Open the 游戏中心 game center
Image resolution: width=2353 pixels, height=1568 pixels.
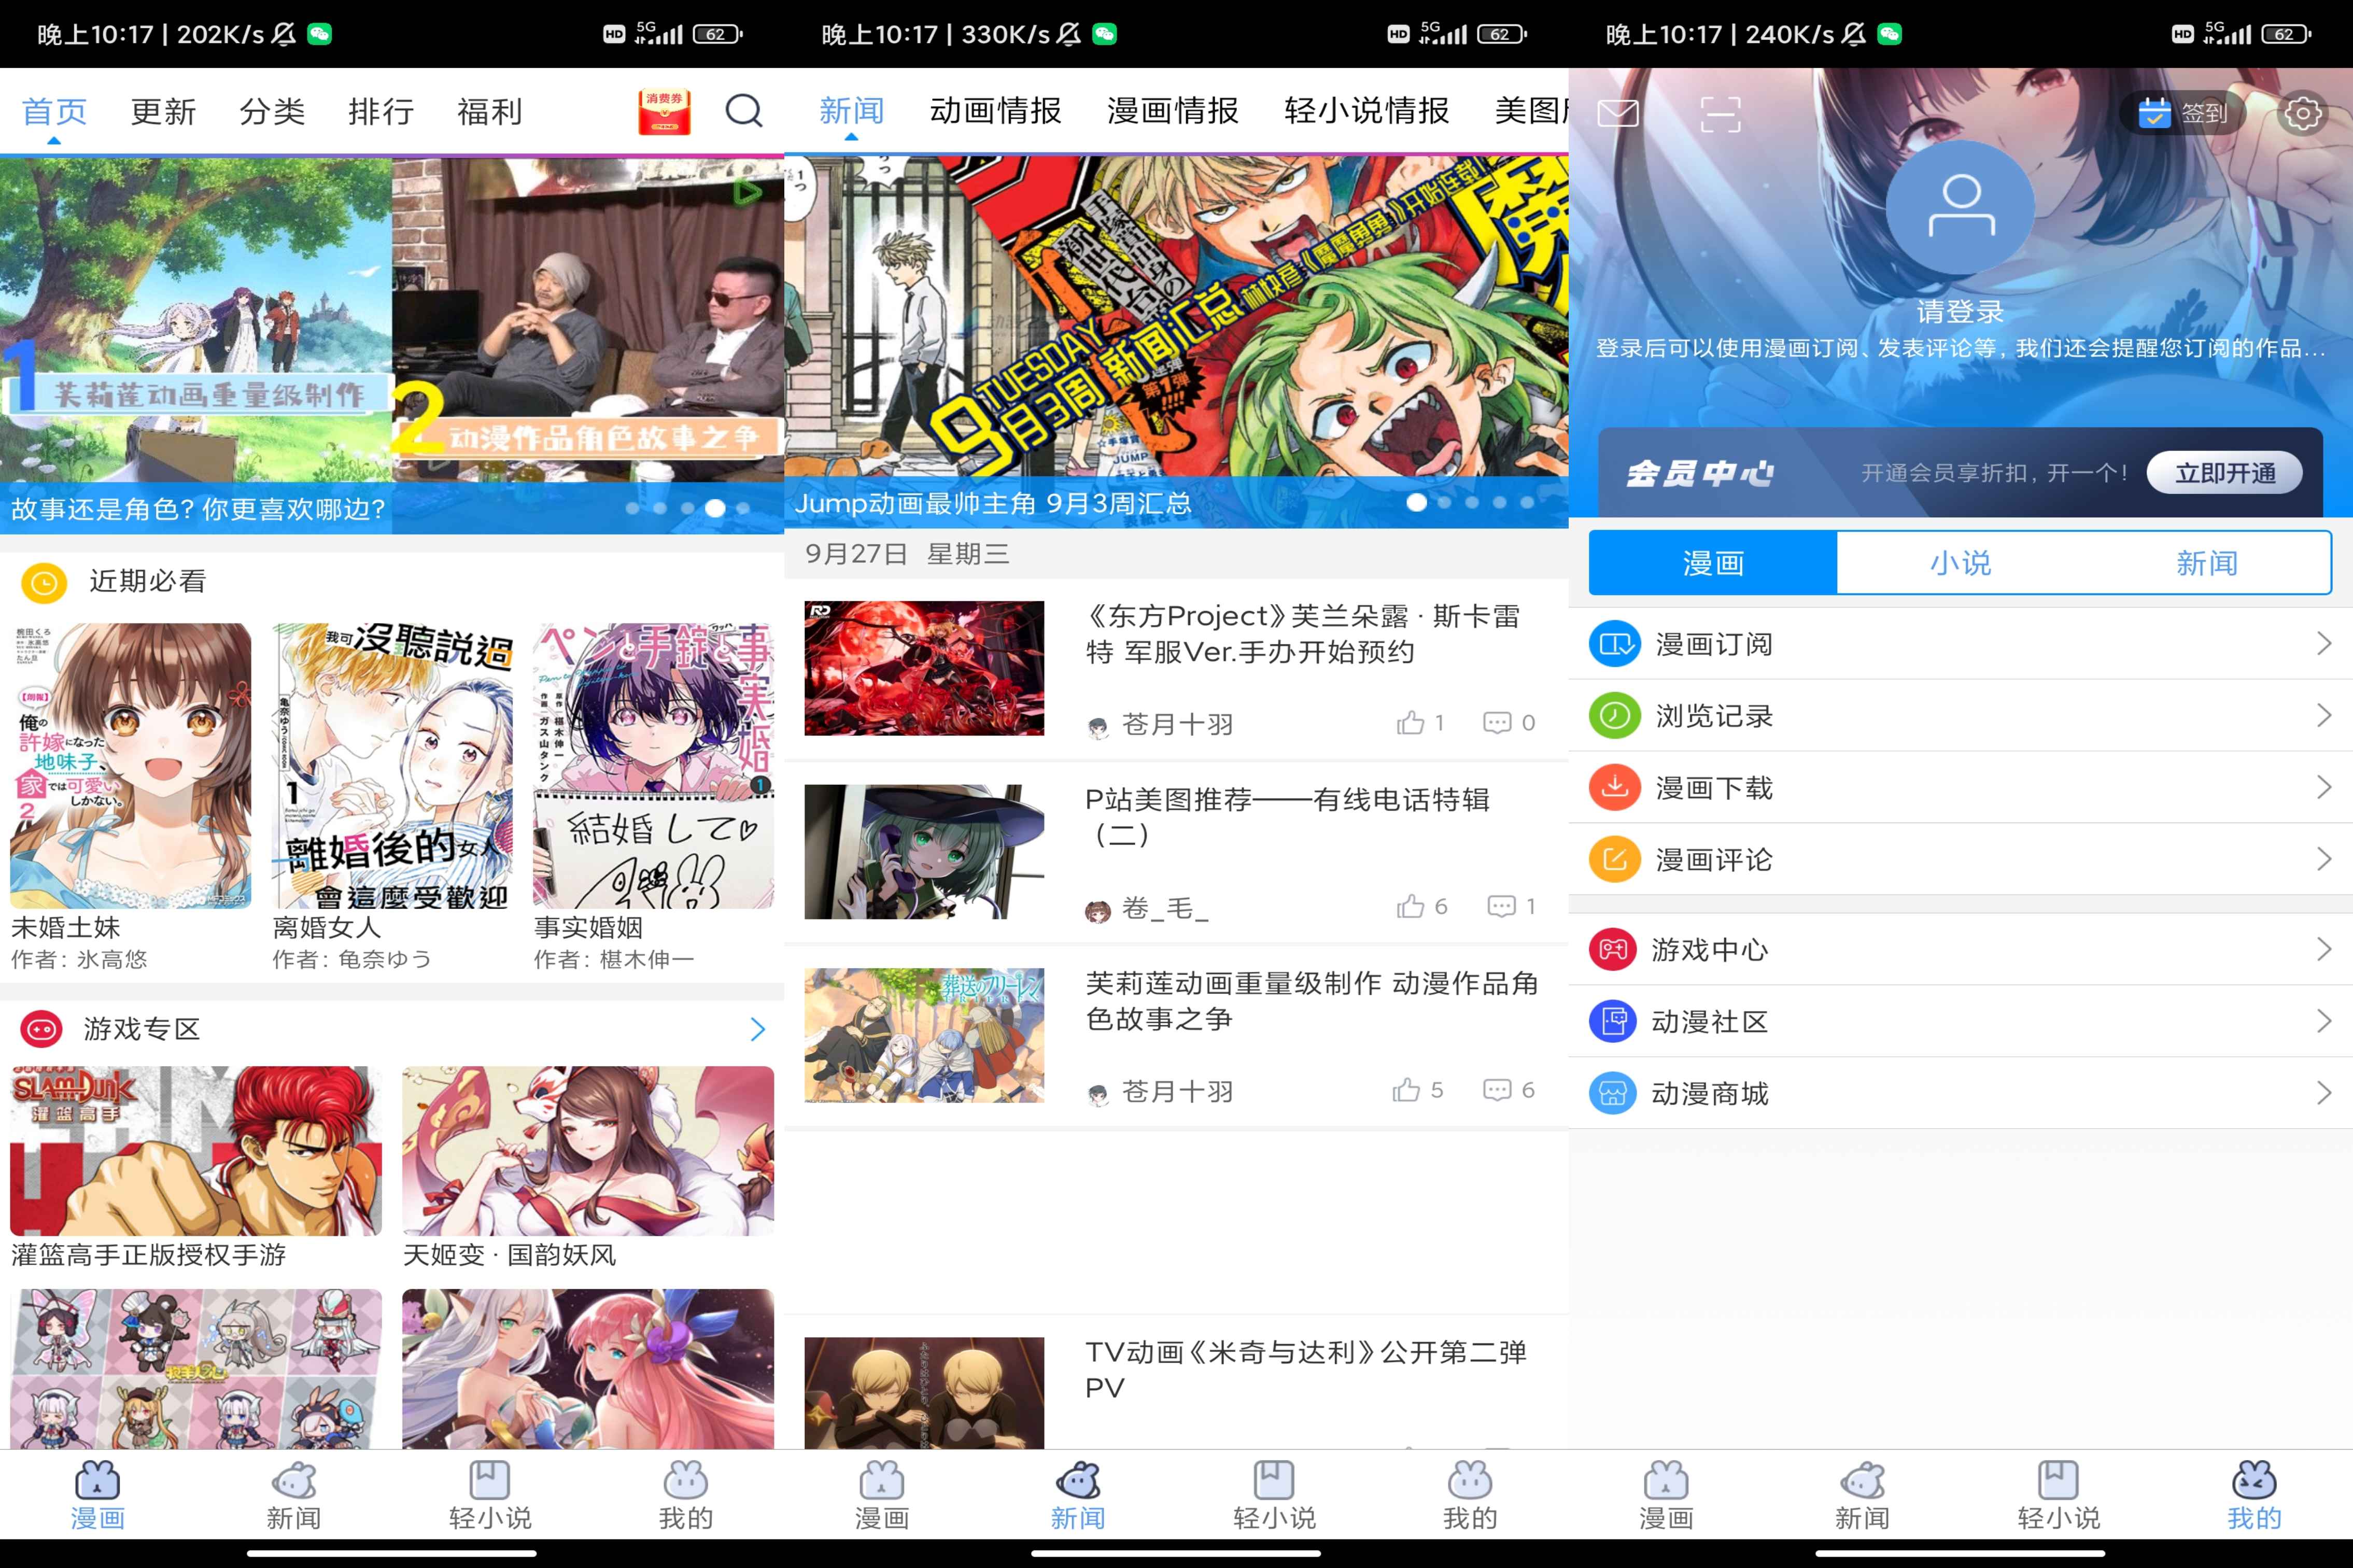point(1713,950)
